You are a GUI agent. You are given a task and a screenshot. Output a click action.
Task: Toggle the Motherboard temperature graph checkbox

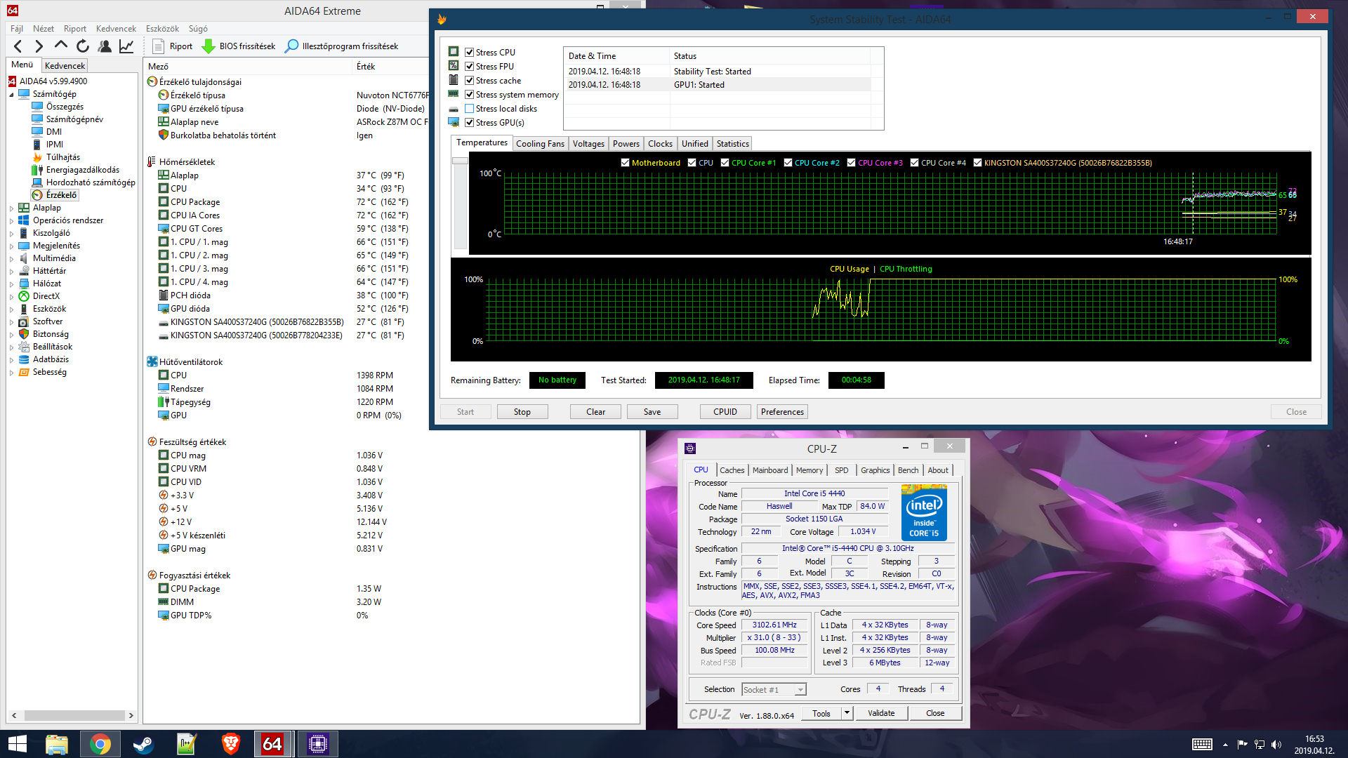625,163
